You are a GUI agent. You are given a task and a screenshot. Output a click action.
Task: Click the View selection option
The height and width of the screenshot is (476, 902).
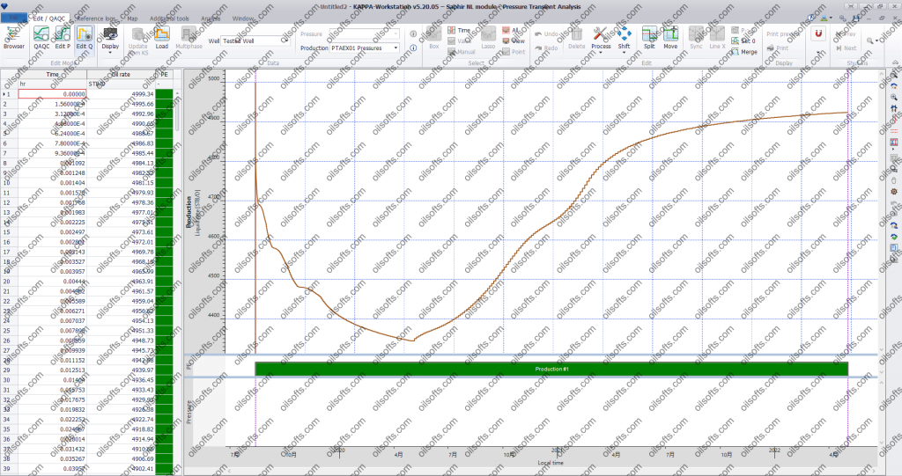[514, 40]
